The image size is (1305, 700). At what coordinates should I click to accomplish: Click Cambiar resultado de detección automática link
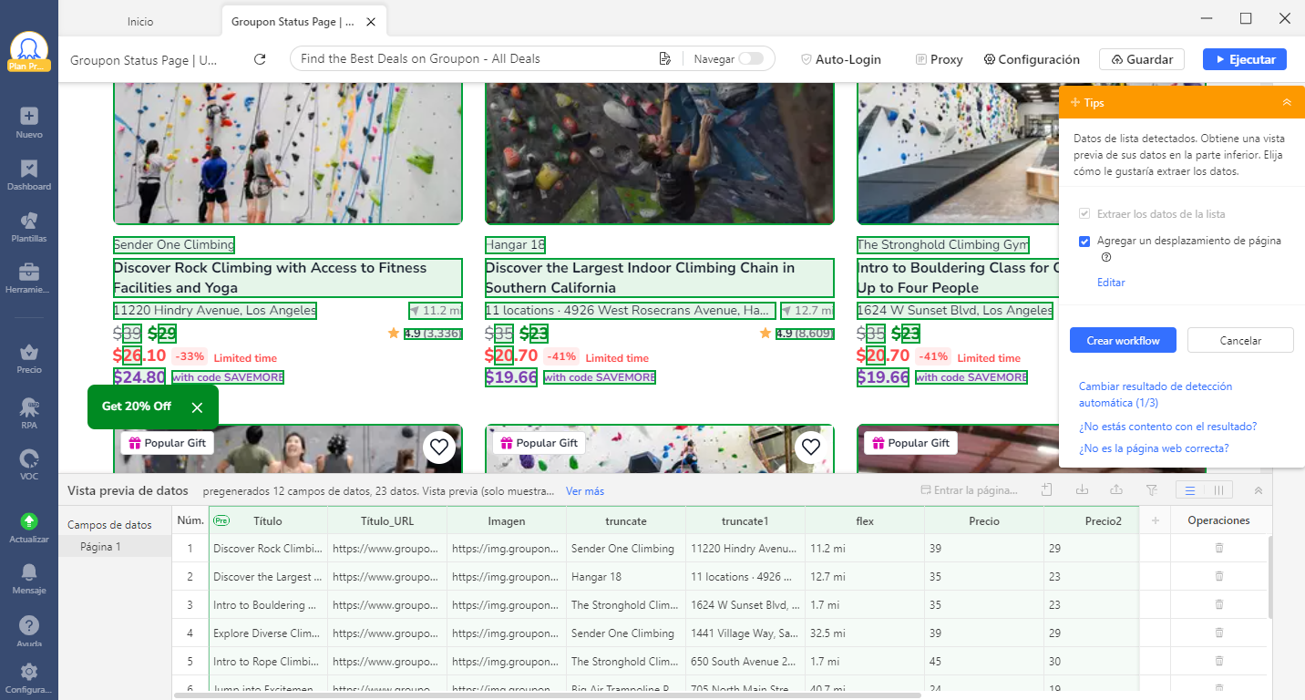click(1155, 394)
